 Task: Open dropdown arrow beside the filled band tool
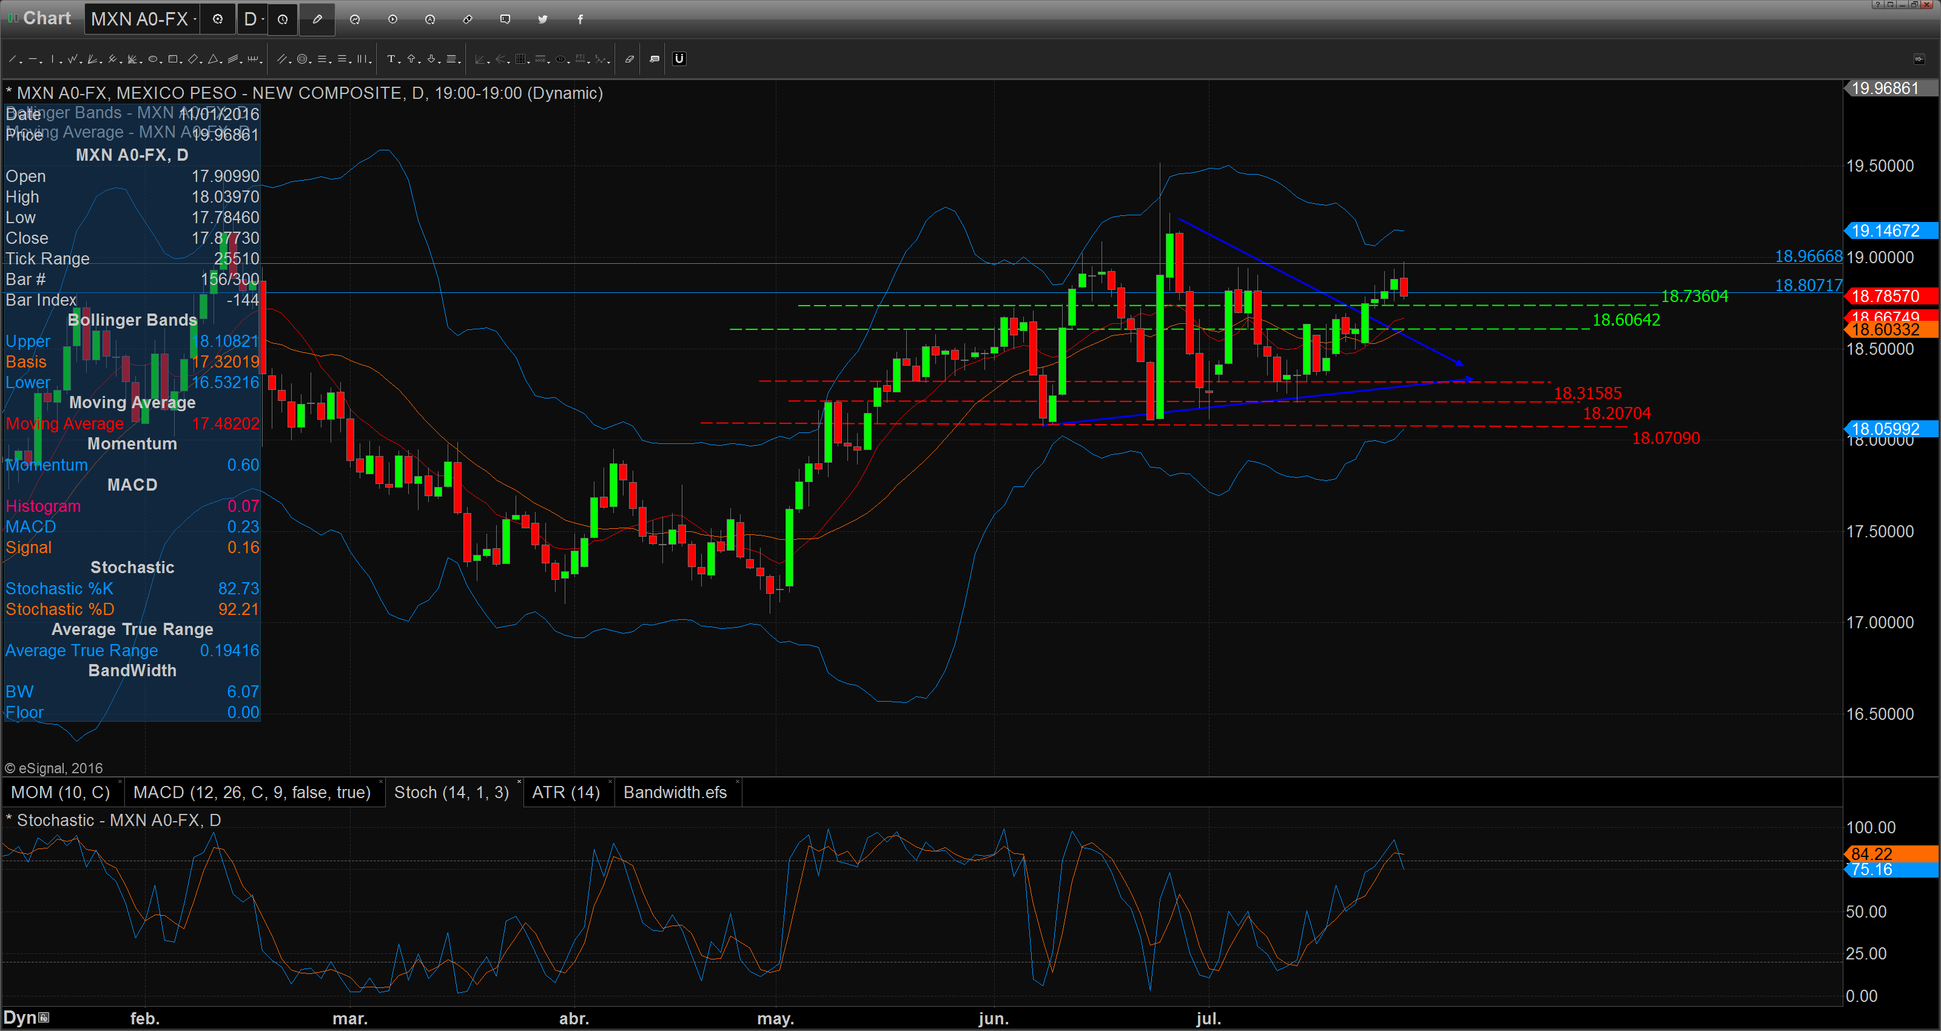[x=460, y=62]
